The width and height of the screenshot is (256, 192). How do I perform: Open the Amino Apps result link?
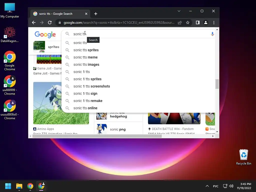coord(43,129)
